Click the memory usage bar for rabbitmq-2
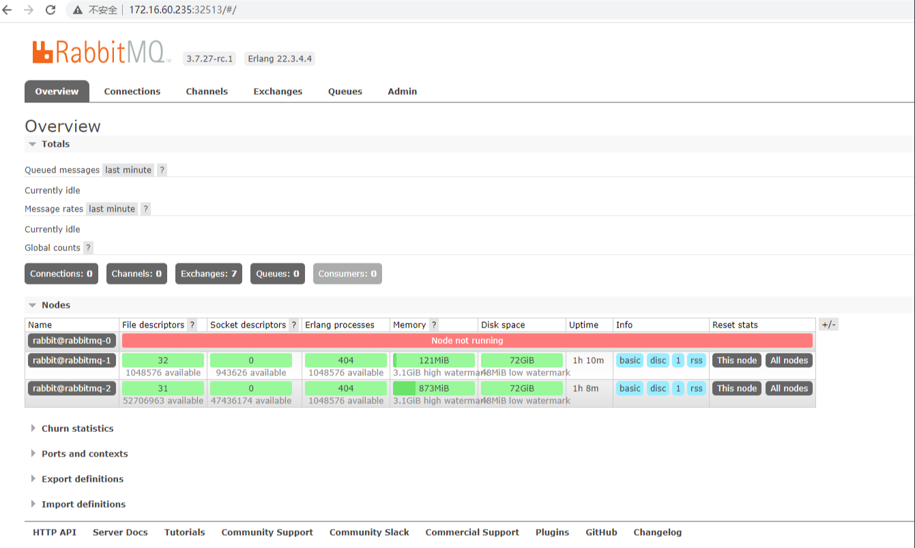Image resolution: width=915 pixels, height=548 pixels. (x=434, y=388)
